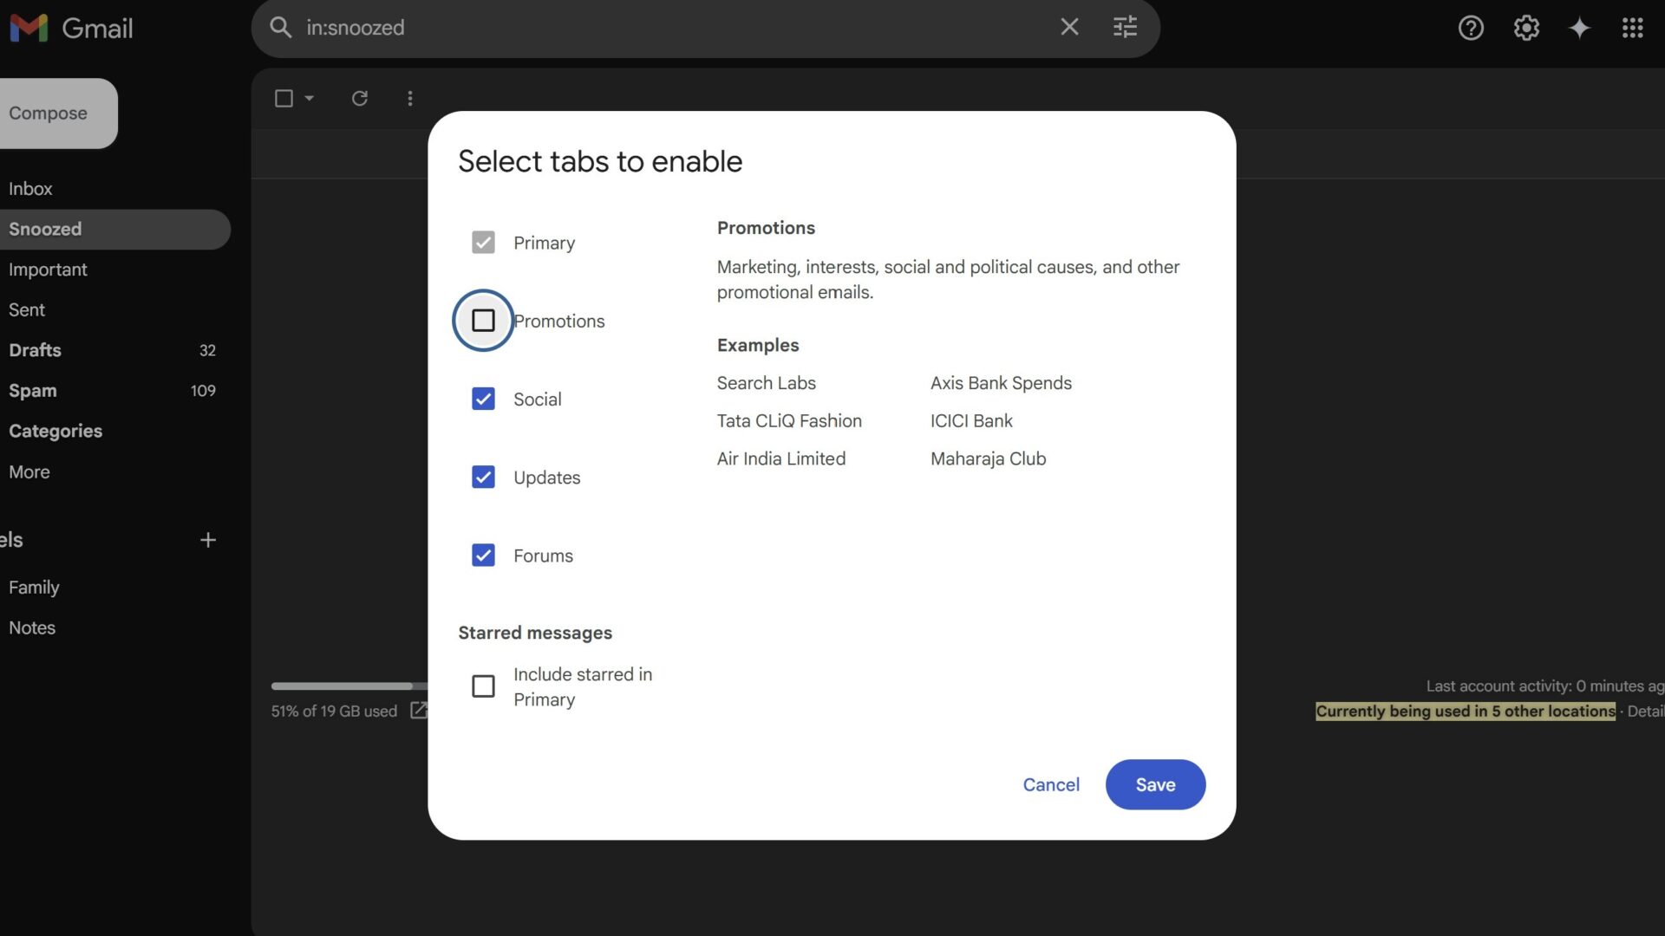Enable the Promotions tab checkbox
Screen dimensions: 1665x936
[483, 321]
